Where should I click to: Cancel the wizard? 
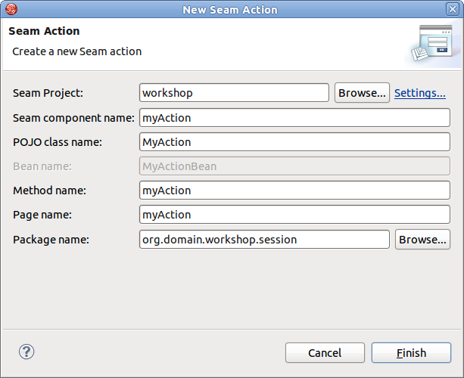[x=325, y=352]
